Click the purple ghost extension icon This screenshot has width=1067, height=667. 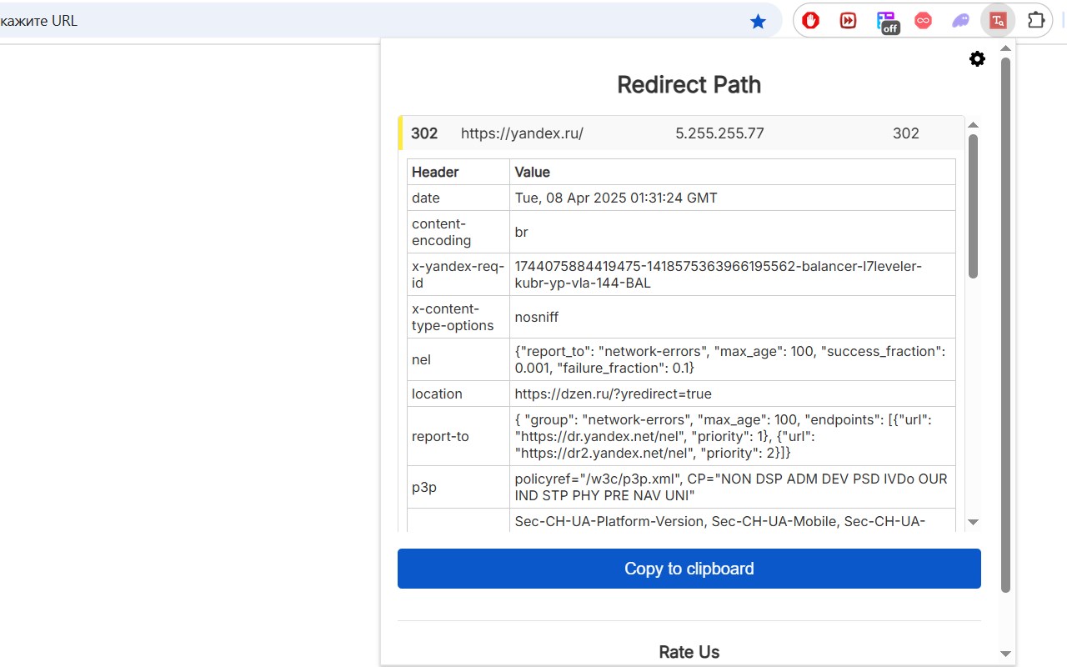[960, 20]
